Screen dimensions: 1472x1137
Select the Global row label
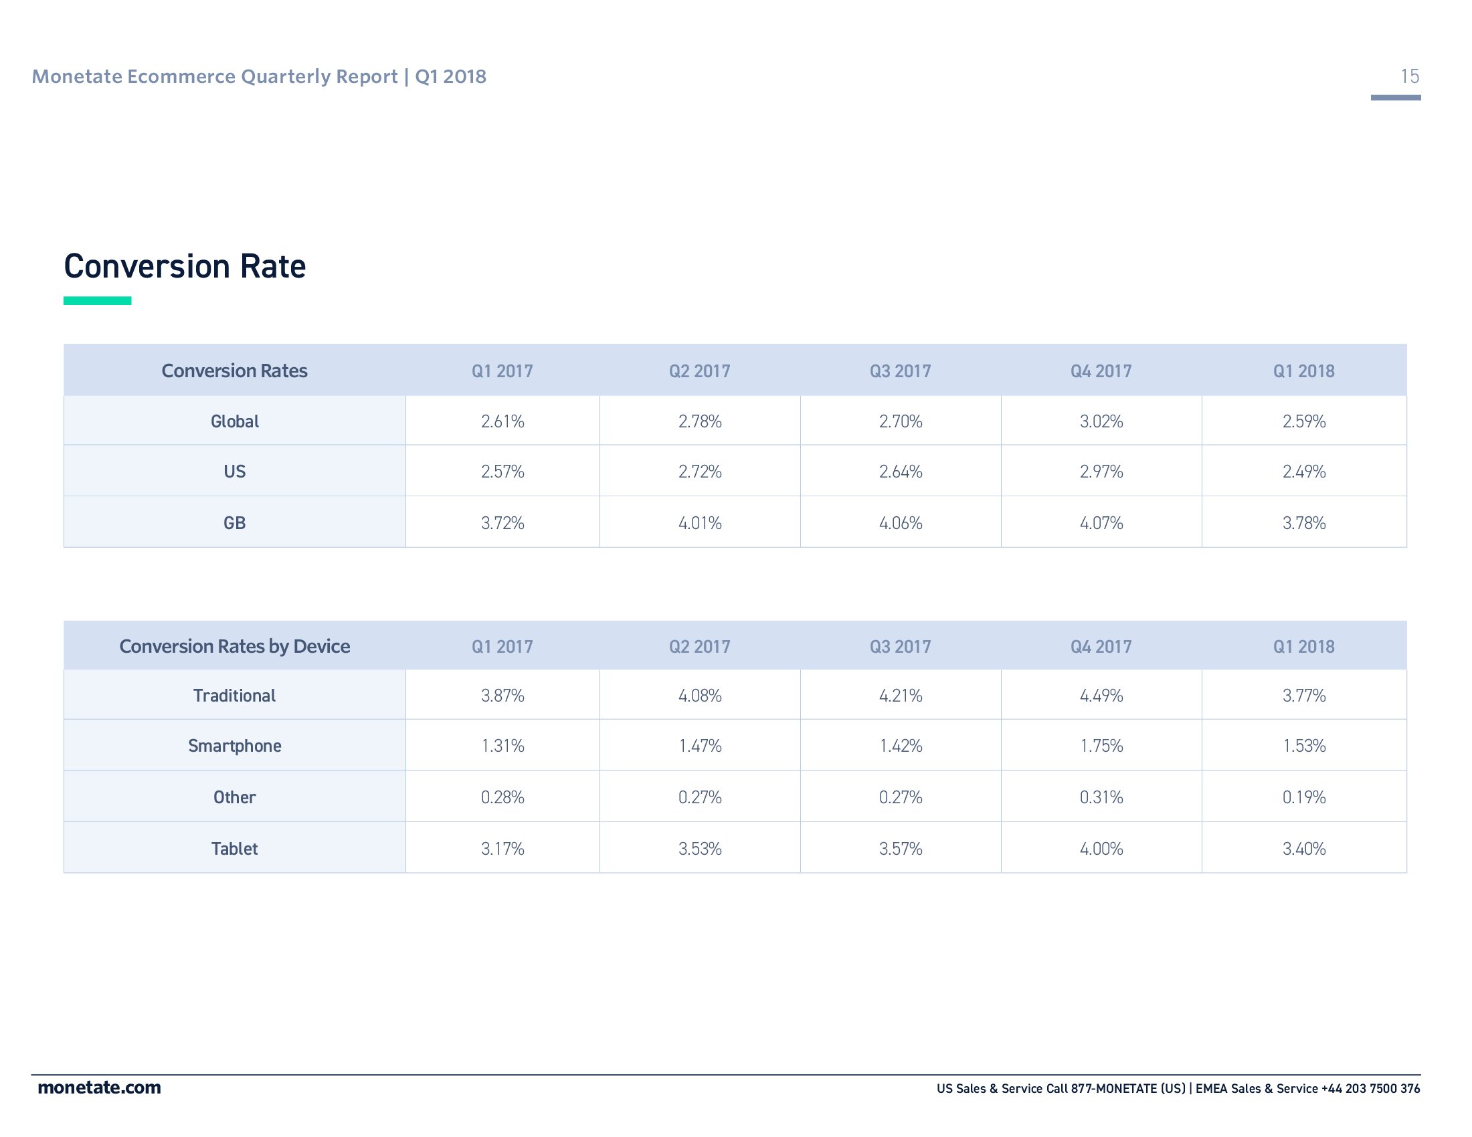pos(235,421)
